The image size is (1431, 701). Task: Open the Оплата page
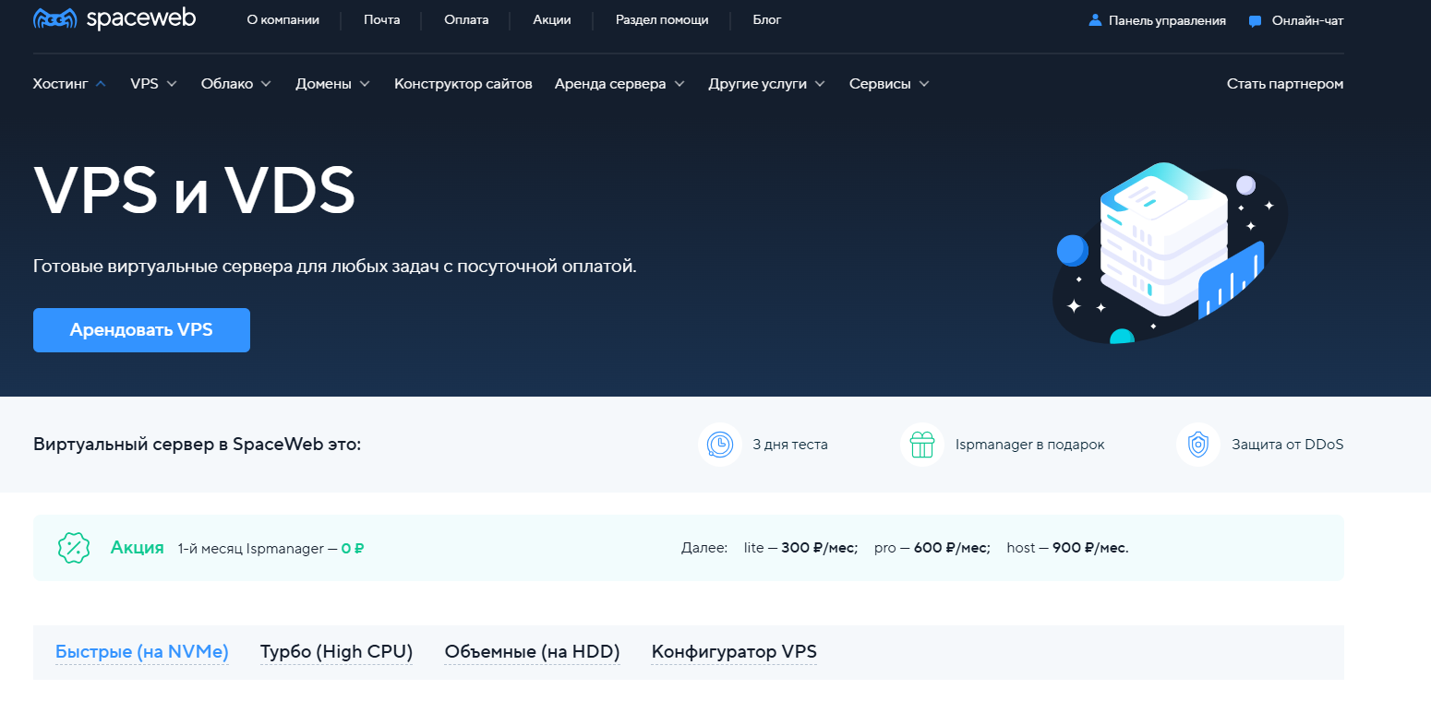[x=466, y=20]
